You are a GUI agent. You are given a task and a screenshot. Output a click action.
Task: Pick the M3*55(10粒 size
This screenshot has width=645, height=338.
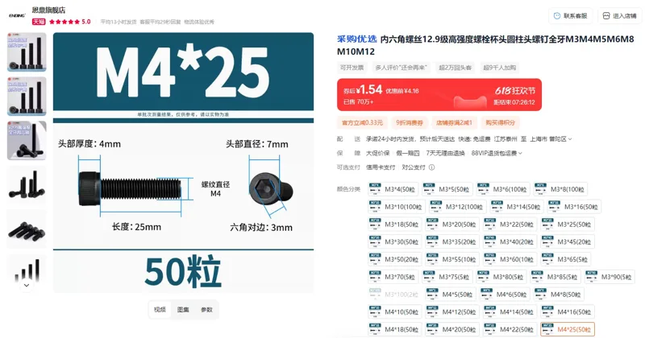point(452,259)
